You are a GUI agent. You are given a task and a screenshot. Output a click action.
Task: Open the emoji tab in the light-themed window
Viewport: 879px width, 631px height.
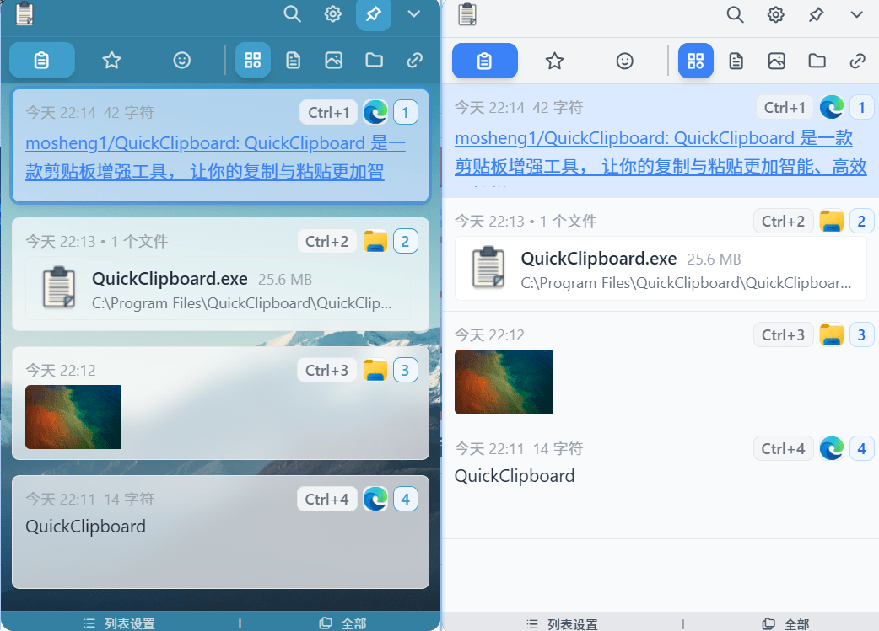pyautogui.click(x=624, y=61)
